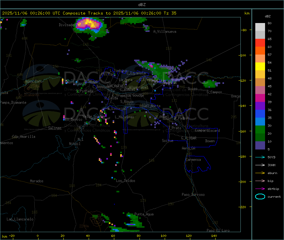Click the Agua_Toro map label
The image size is (284, 240).
click(x=34, y=81)
